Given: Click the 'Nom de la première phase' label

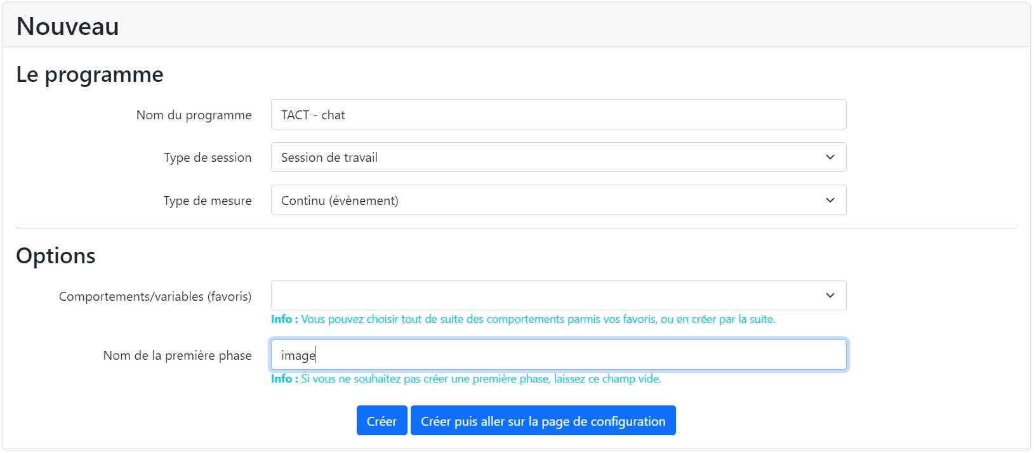Looking at the screenshot, I should pyautogui.click(x=177, y=355).
